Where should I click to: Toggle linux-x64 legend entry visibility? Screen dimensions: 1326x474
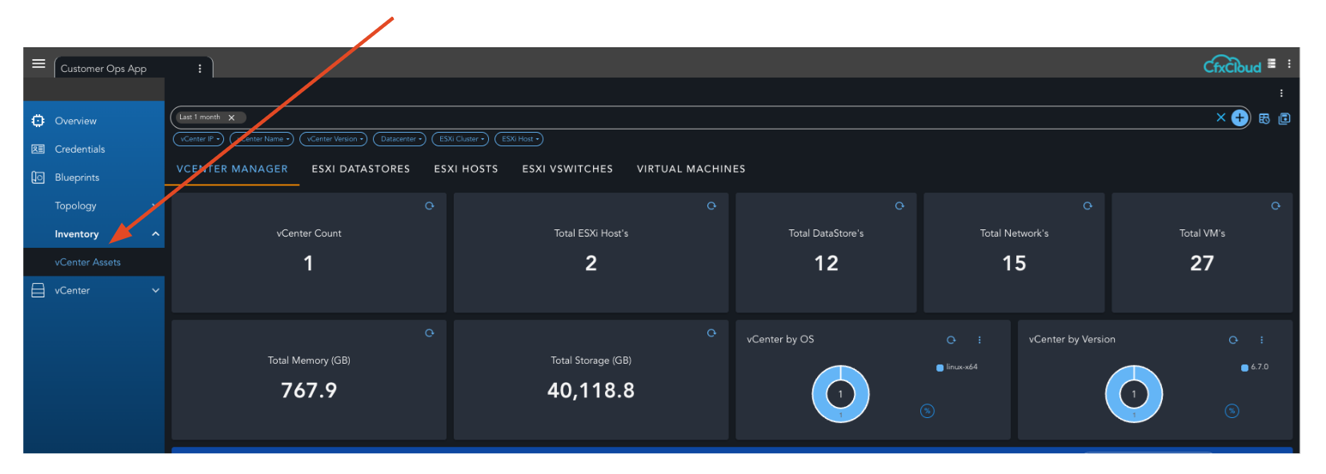pos(961,368)
